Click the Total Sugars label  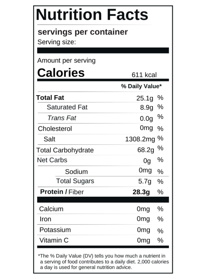coord(75,181)
